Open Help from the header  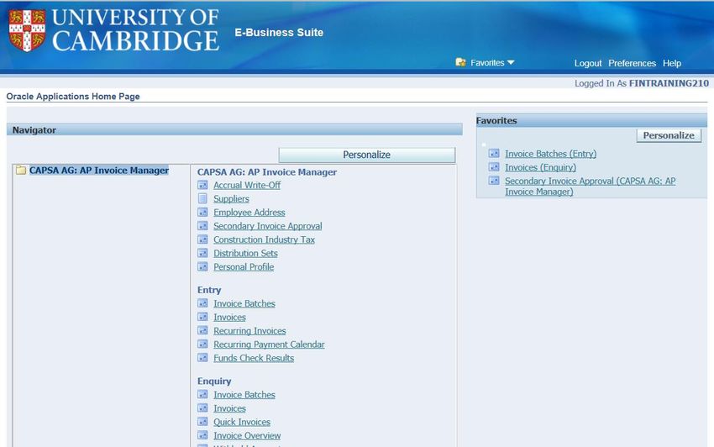click(x=672, y=63)
